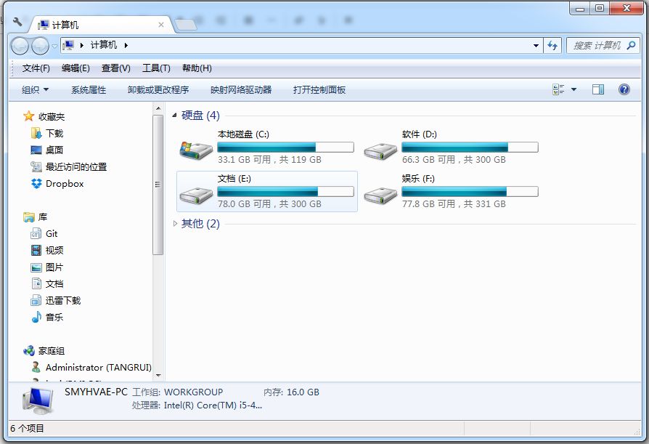
Task: Open the 编辑(E) menu
Action: [x=75, y=68]
